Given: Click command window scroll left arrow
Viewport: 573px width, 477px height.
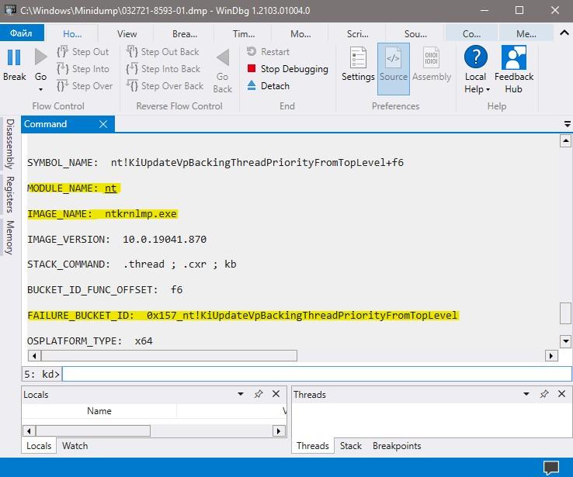Looking at the screenshot, I should click(34, 355).
